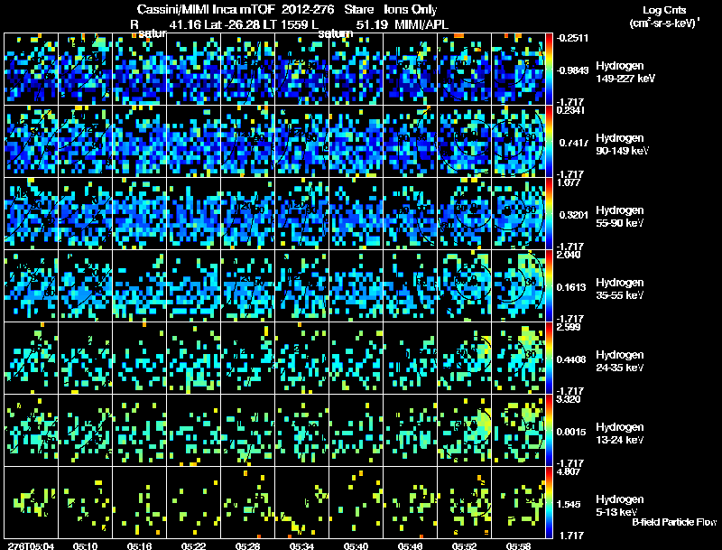Screen dimensions: 722x550
Task: Click the color bar beside Hydrogen 149-227 keV
Action: 549,69
